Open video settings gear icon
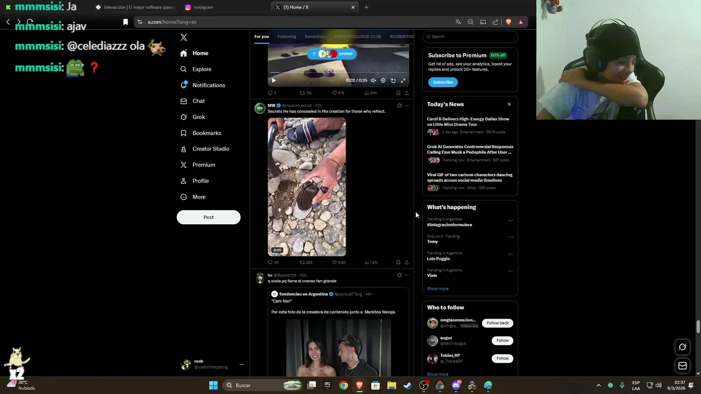The image size is (701, 394). (383, 80)
